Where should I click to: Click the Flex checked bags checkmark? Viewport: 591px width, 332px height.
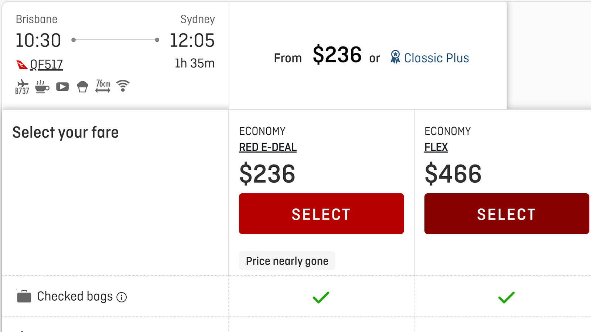click(506, 297)
